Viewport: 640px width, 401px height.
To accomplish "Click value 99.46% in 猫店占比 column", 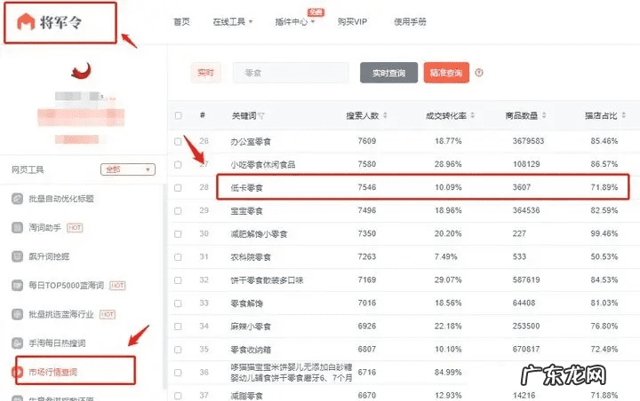I will tap(604, 233).
